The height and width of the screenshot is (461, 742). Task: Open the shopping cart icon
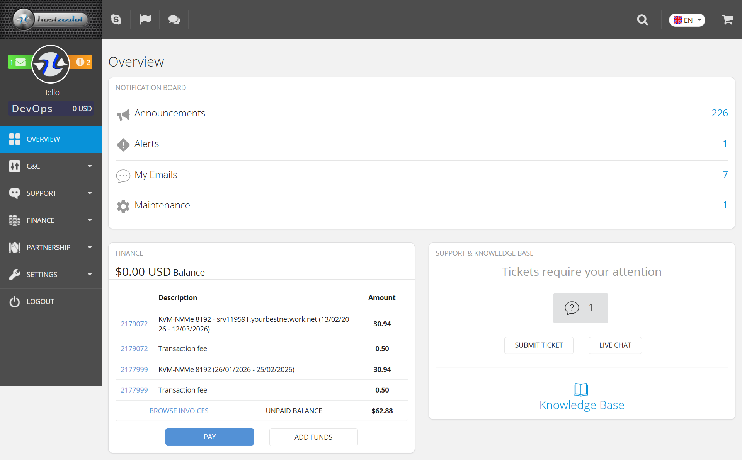tap(727, 20)
